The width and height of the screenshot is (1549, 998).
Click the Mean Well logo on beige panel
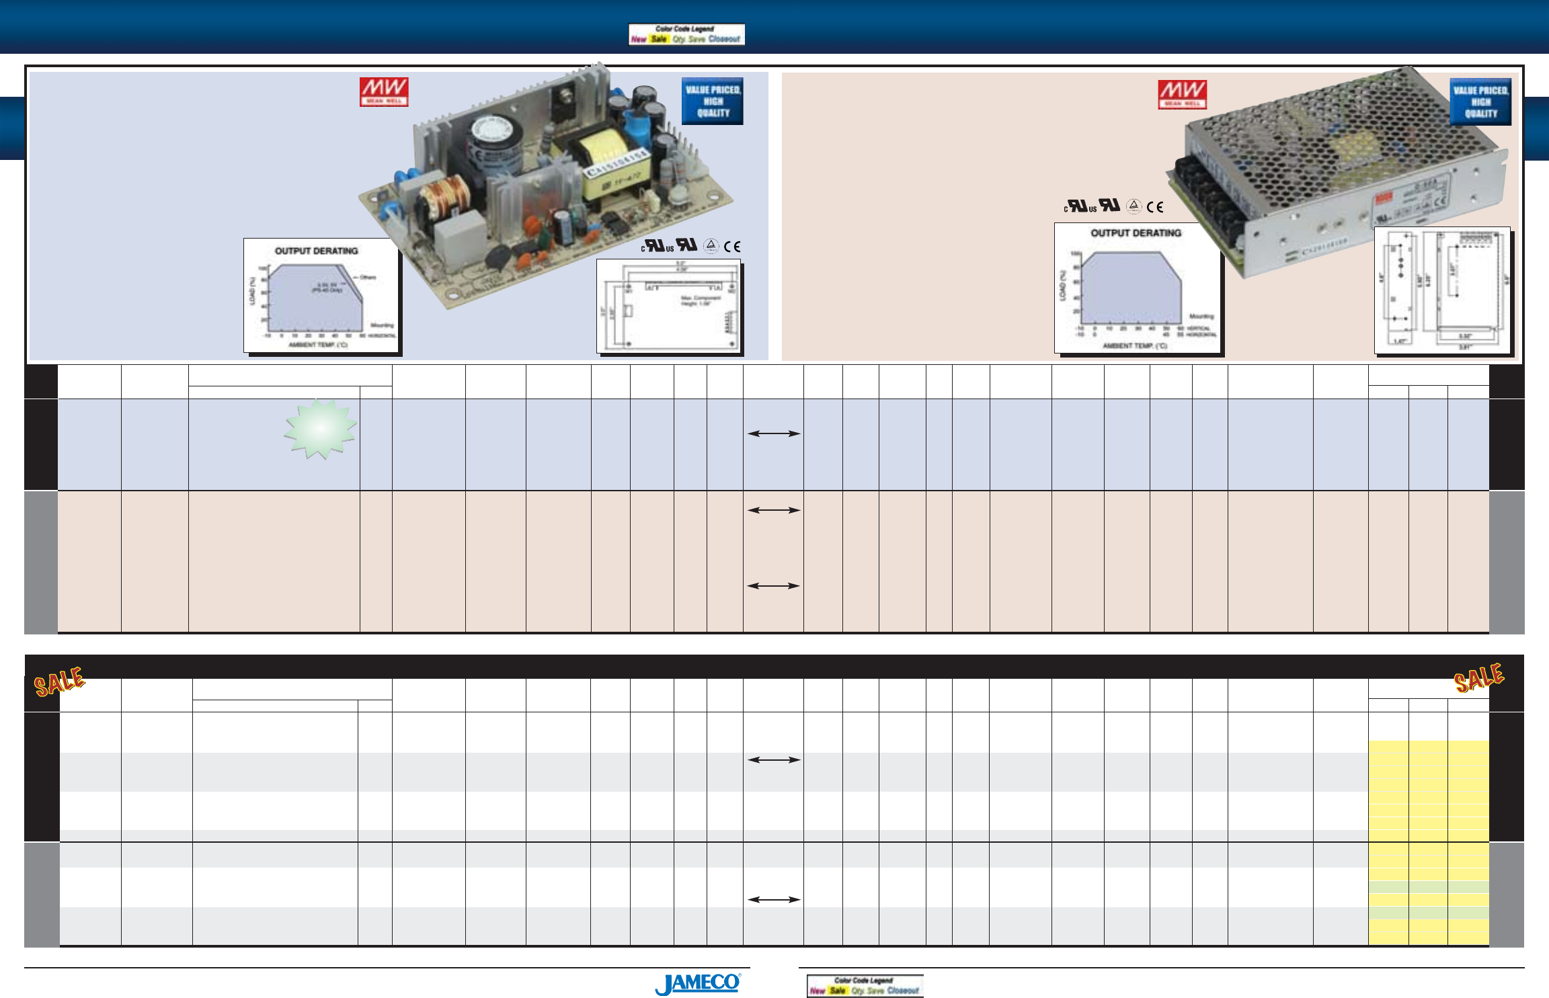coord(1182,95)
